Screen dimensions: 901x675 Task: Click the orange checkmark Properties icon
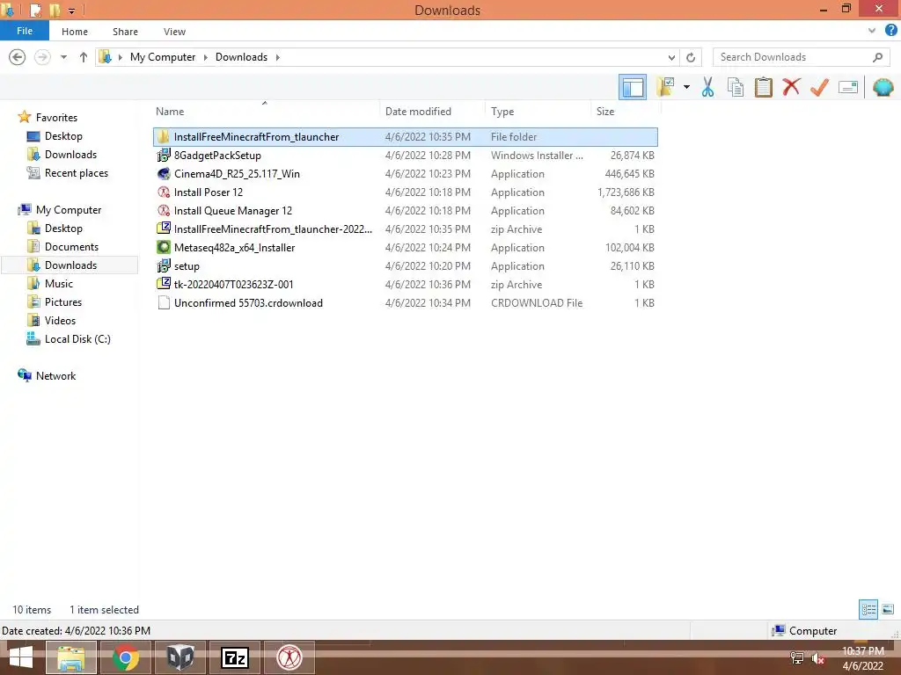point(819,87)
